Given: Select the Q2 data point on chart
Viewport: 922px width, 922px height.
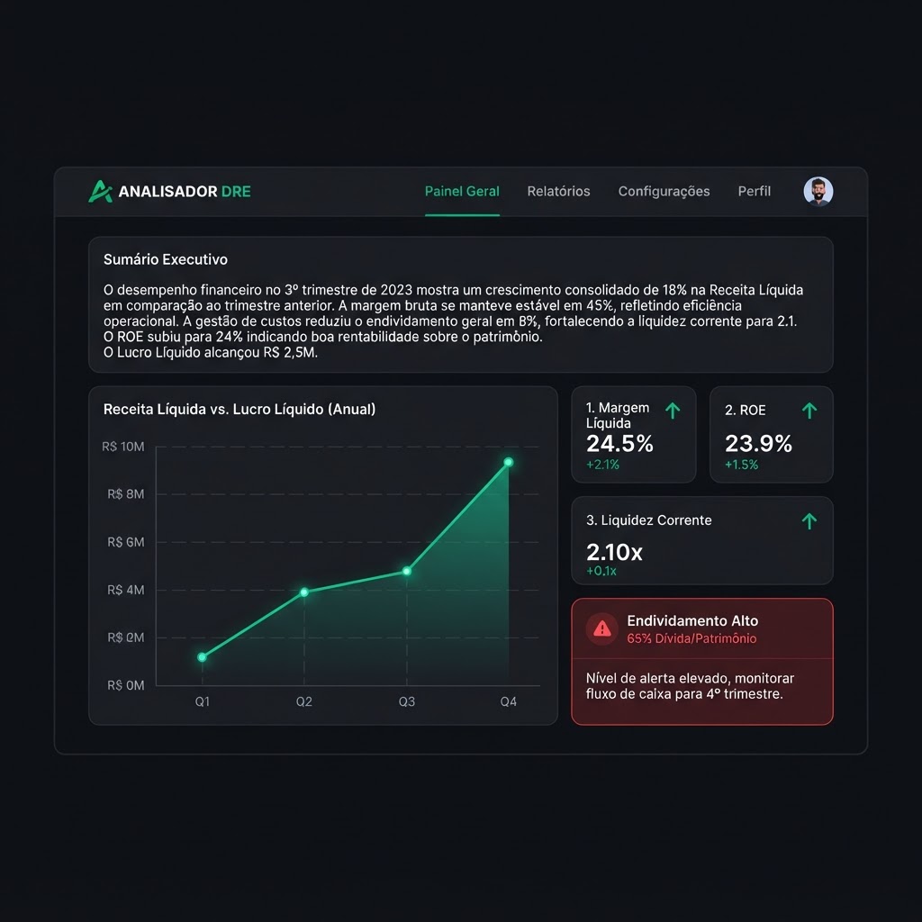Looking at the screenshot, I should point(304,592).
